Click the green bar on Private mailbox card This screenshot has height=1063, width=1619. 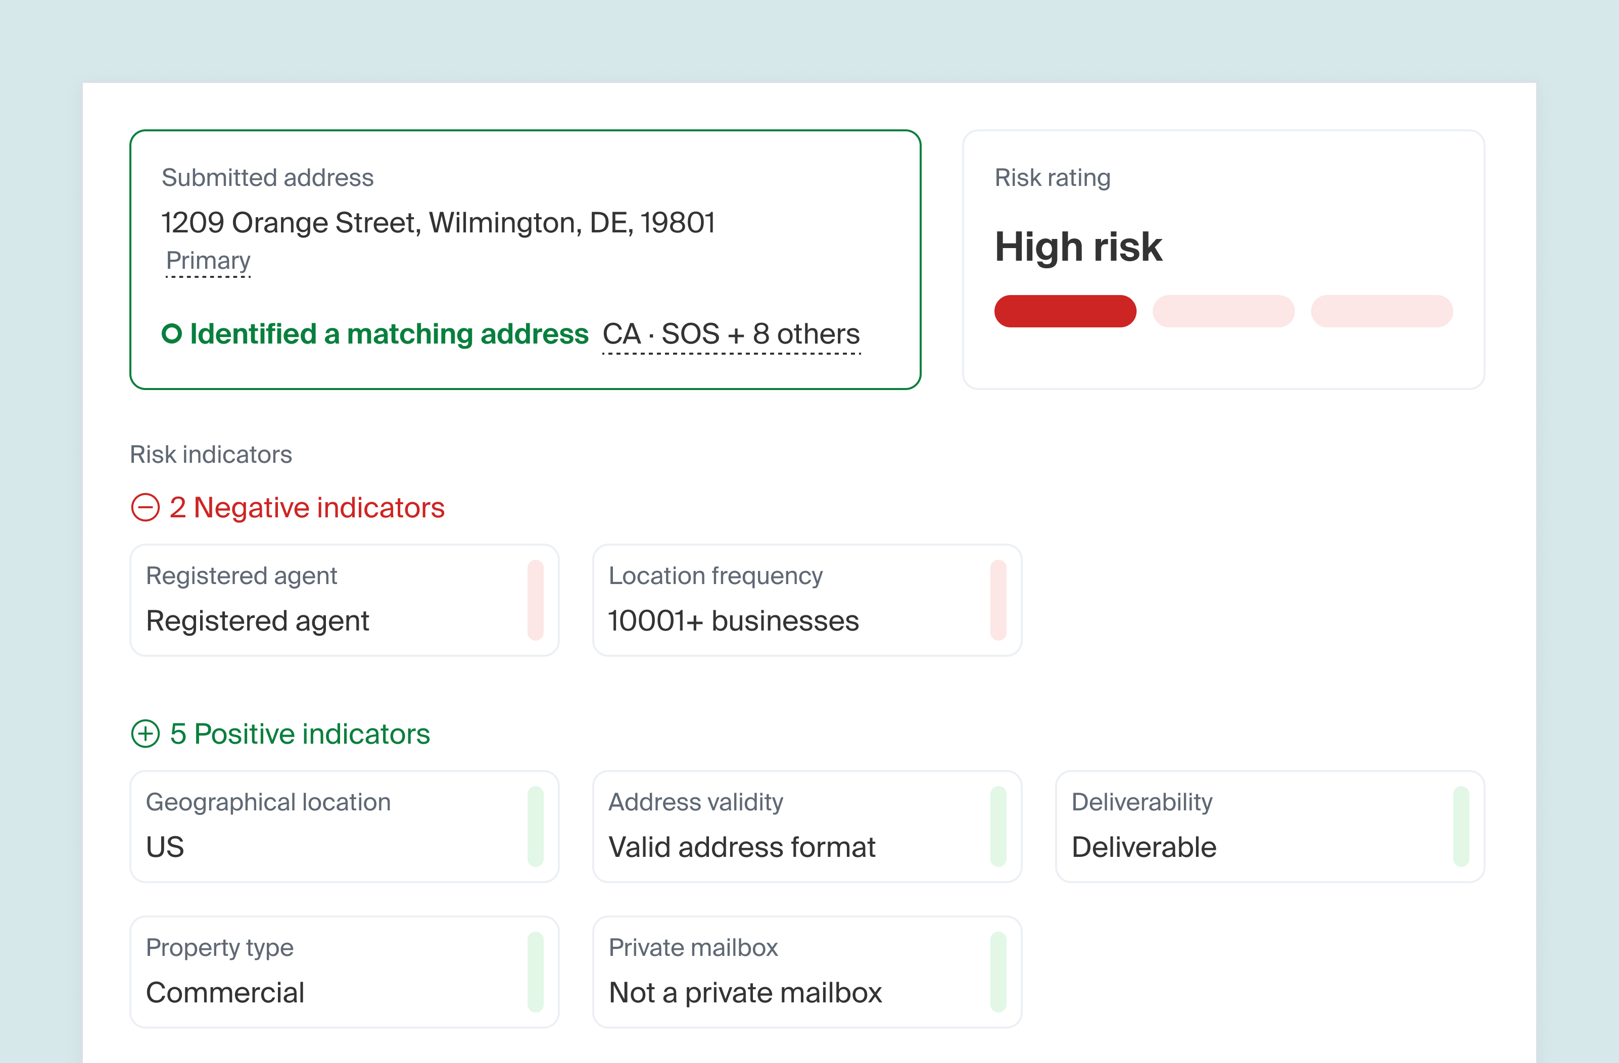pos(998,972)
